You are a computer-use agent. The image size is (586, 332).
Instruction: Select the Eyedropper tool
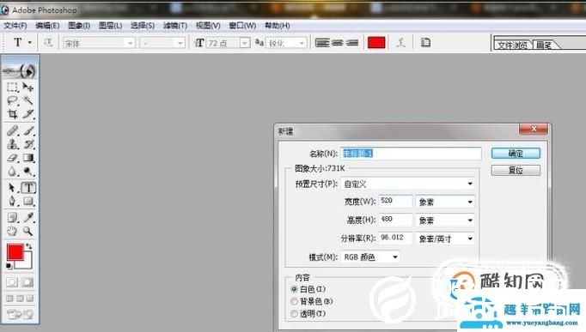click(x=28, y=218)
